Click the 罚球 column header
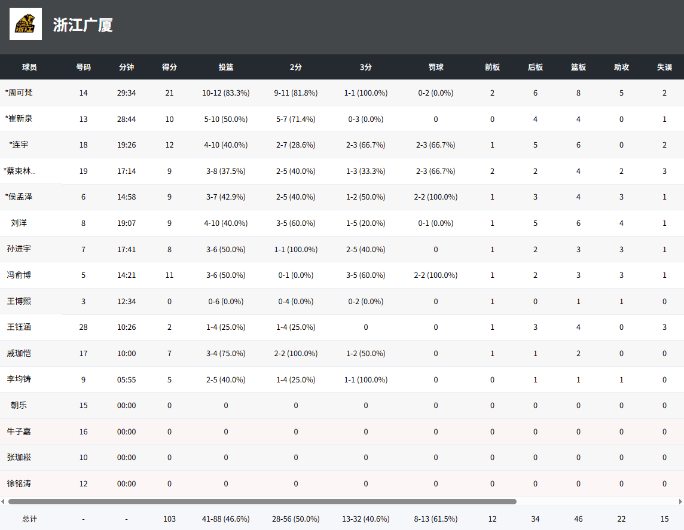Image resolution: width=684 pixels, height=530 pixels. point(435,68)
